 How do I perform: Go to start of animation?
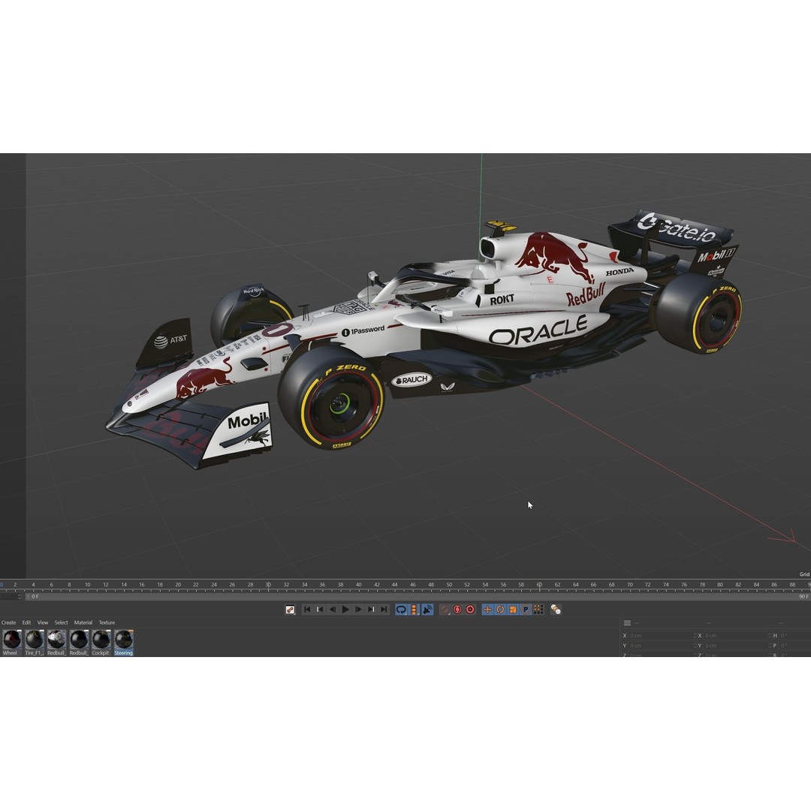(x=307, y=610)
